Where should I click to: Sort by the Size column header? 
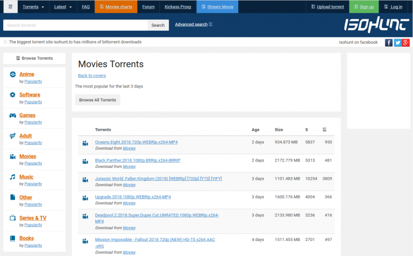[279, 129]
